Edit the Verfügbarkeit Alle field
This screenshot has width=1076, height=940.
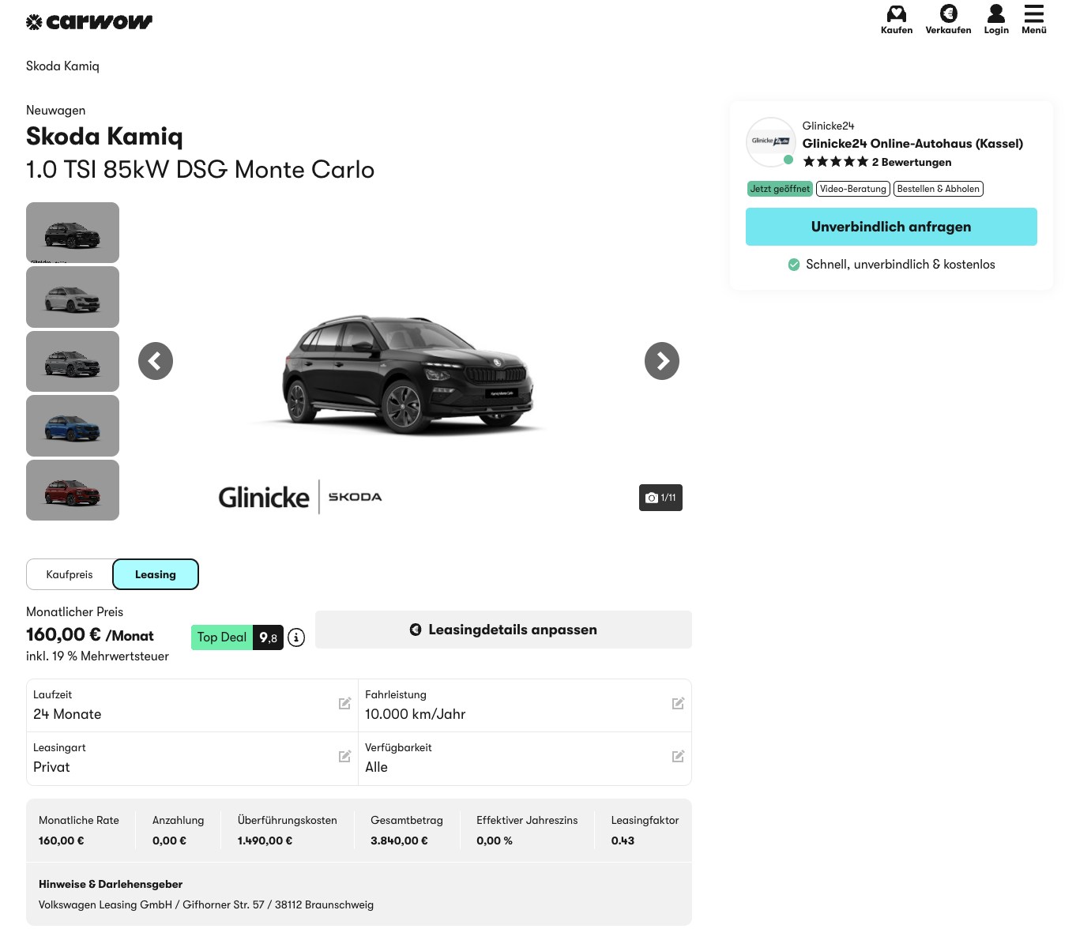[x=678, y=757]
